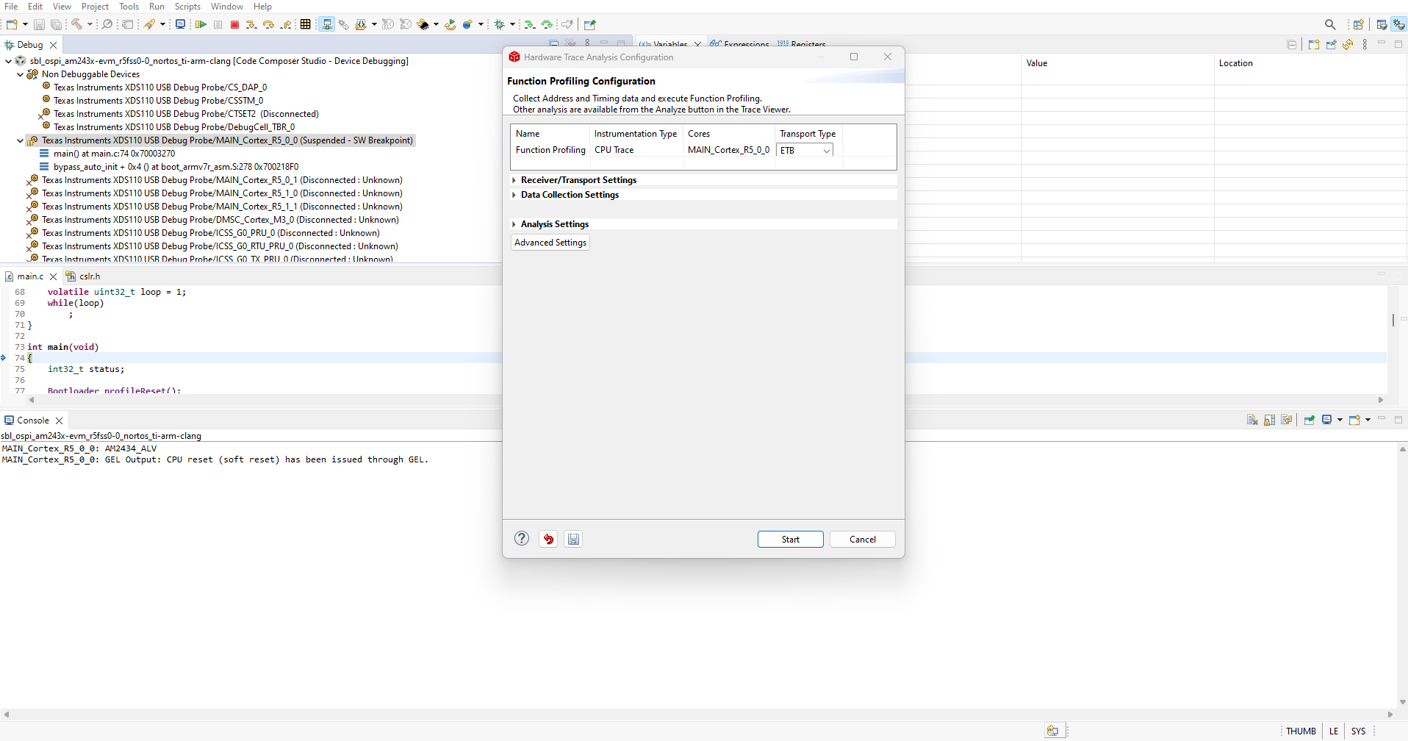Click the Step Return toolbar icon
Viewport: 1408px width, 741px height.
coord(286,24)
